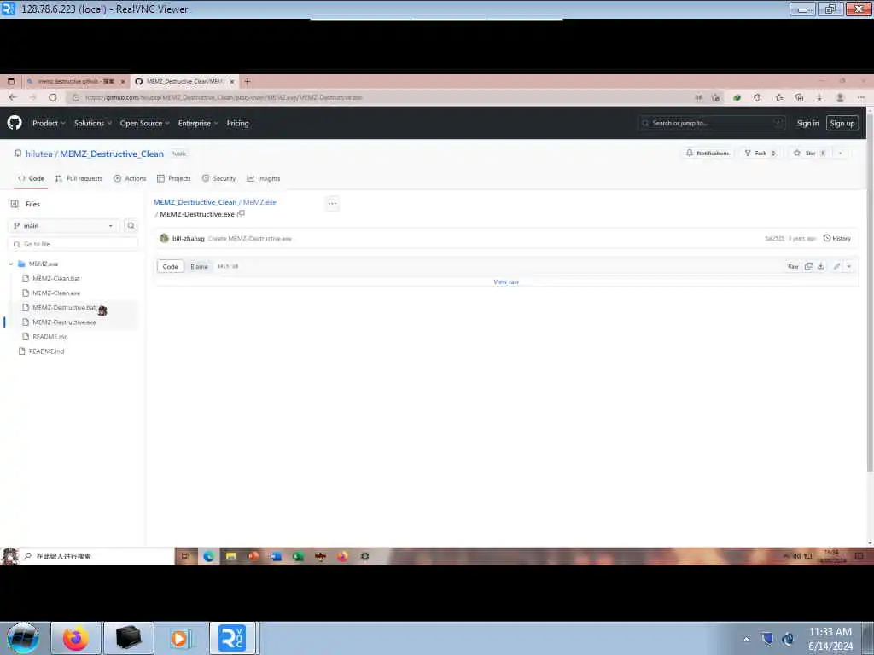Click the Raw button
The image size is (874, 655).
tap(793, 266)
